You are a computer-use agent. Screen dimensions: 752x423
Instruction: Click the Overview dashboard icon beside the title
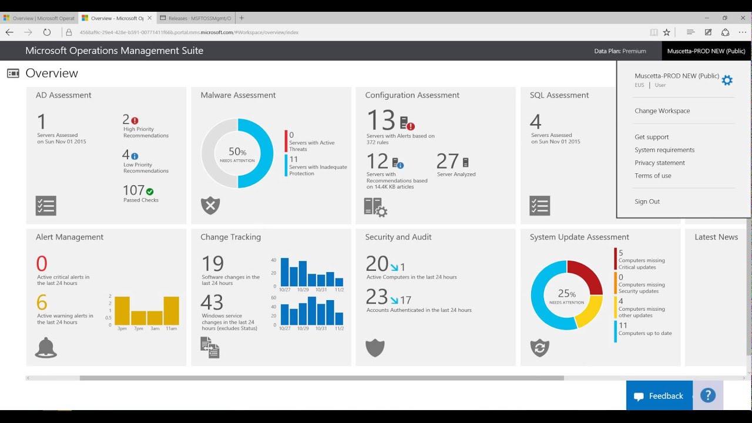[x=13, y=73]
